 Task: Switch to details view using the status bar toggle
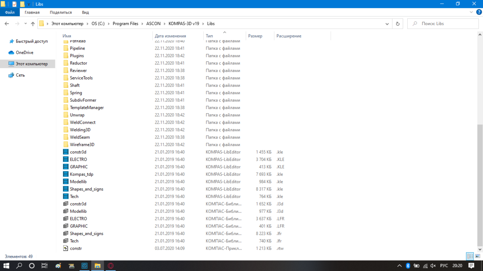[470, 256]
